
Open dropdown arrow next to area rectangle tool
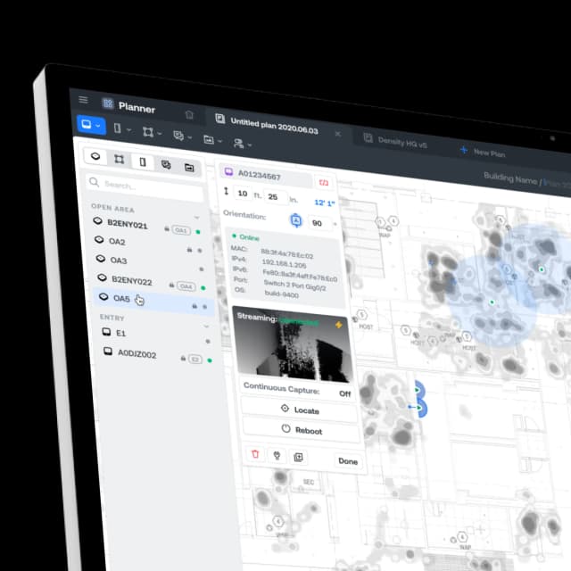coord(160,134)
